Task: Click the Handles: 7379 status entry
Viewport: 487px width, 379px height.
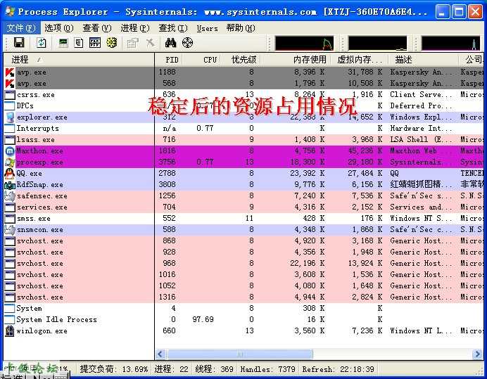Action: tap(267, 369)
